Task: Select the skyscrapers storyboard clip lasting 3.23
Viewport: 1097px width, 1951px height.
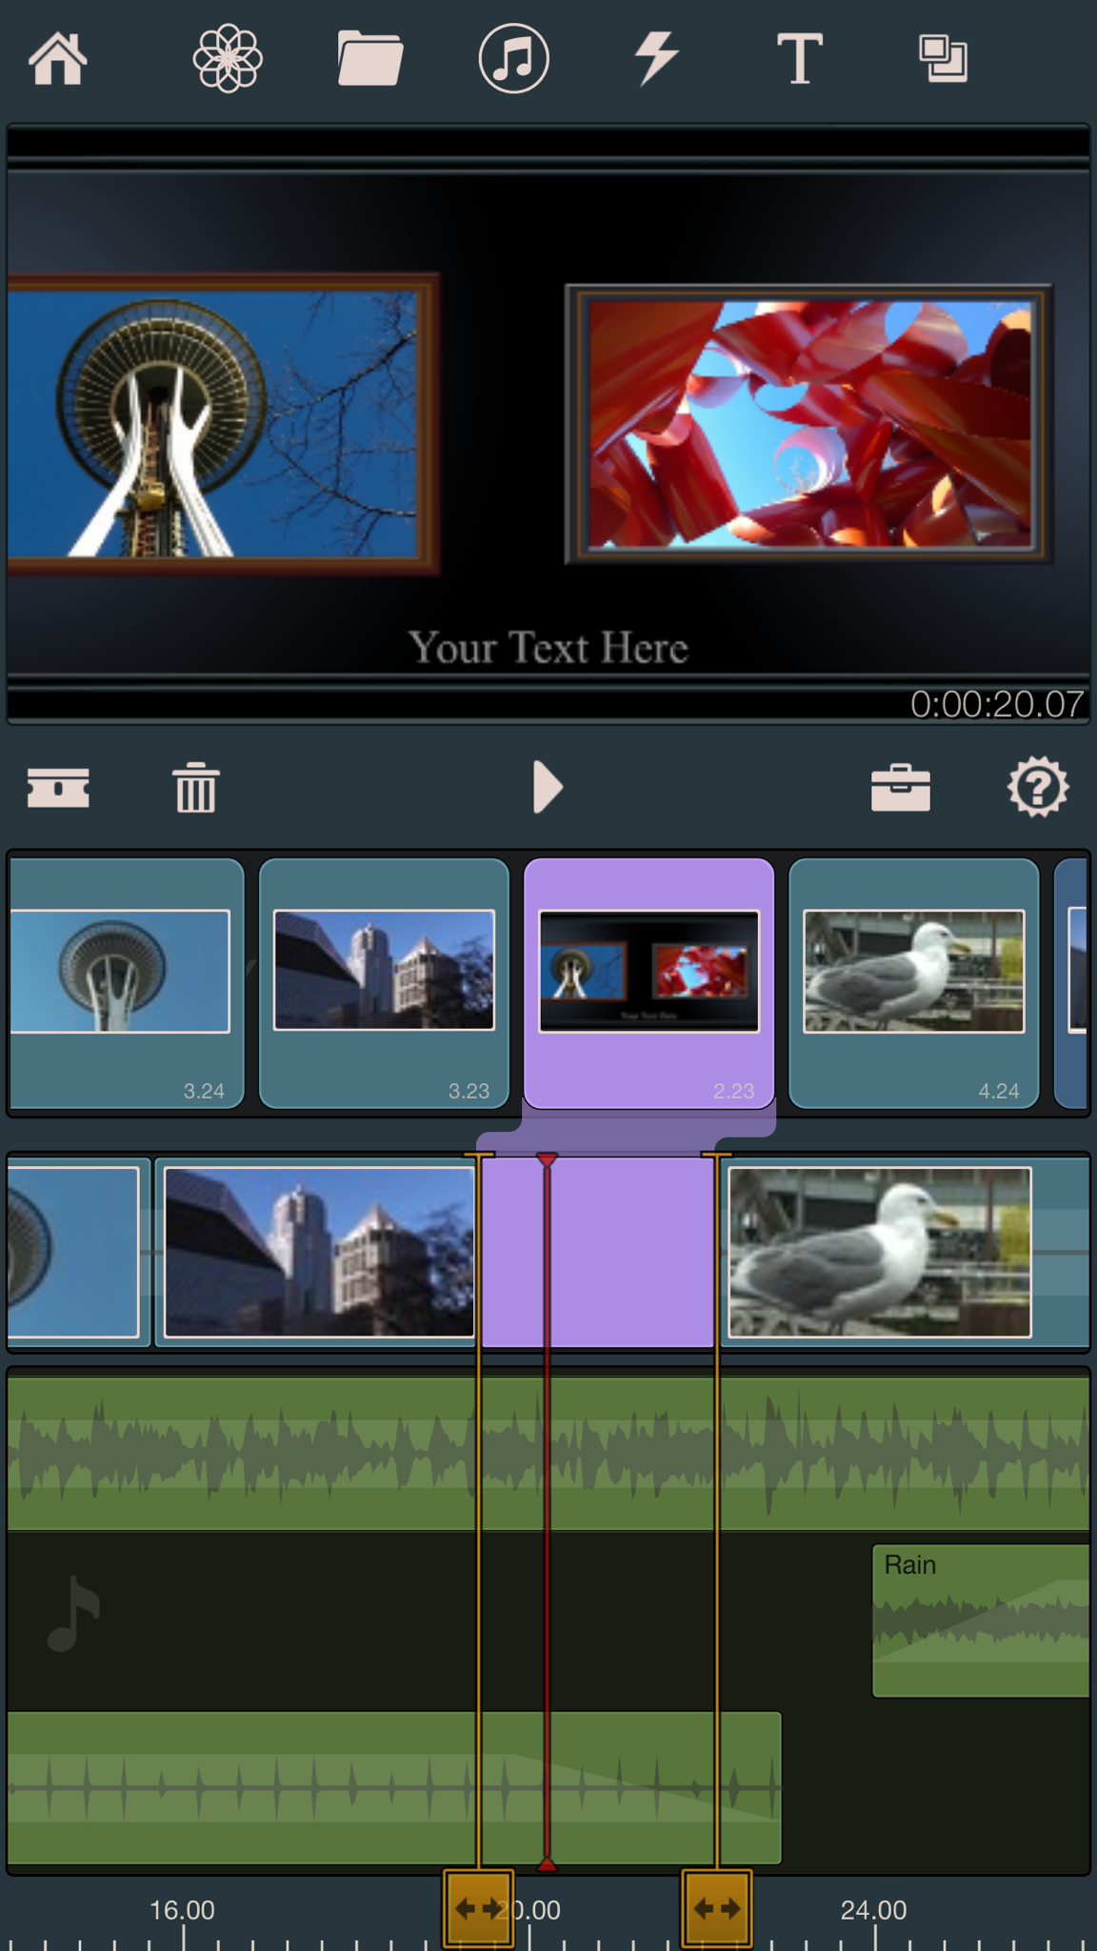Action: pyautogui.click(x=384, y=983)
